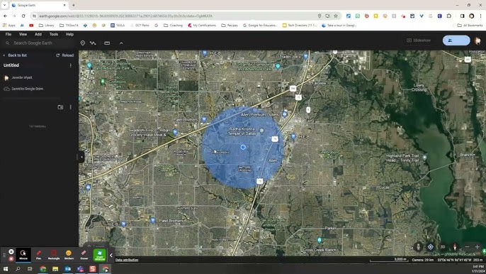This screenshot has height=274, width=486.
Task: Toggle the 3D view button
Action: (443, 247)
